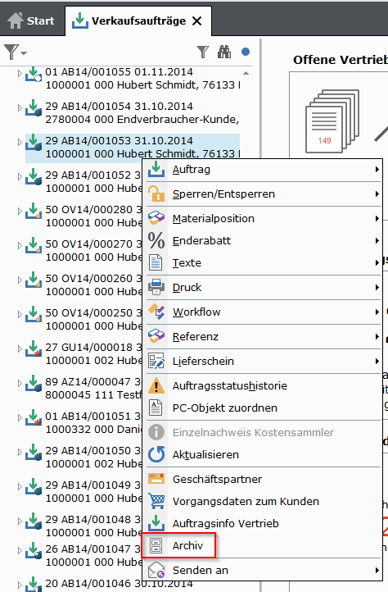This screenshot has width=388, height=592.
Task: Expand order AB14/001051 tree node
Action: 20,417
